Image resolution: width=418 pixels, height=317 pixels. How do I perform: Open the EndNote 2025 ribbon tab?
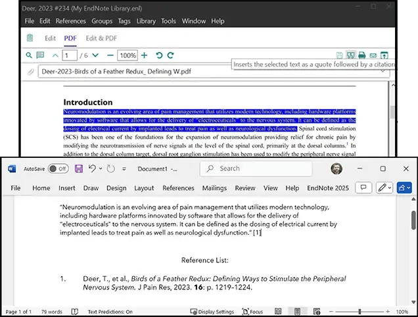point(328,188)
